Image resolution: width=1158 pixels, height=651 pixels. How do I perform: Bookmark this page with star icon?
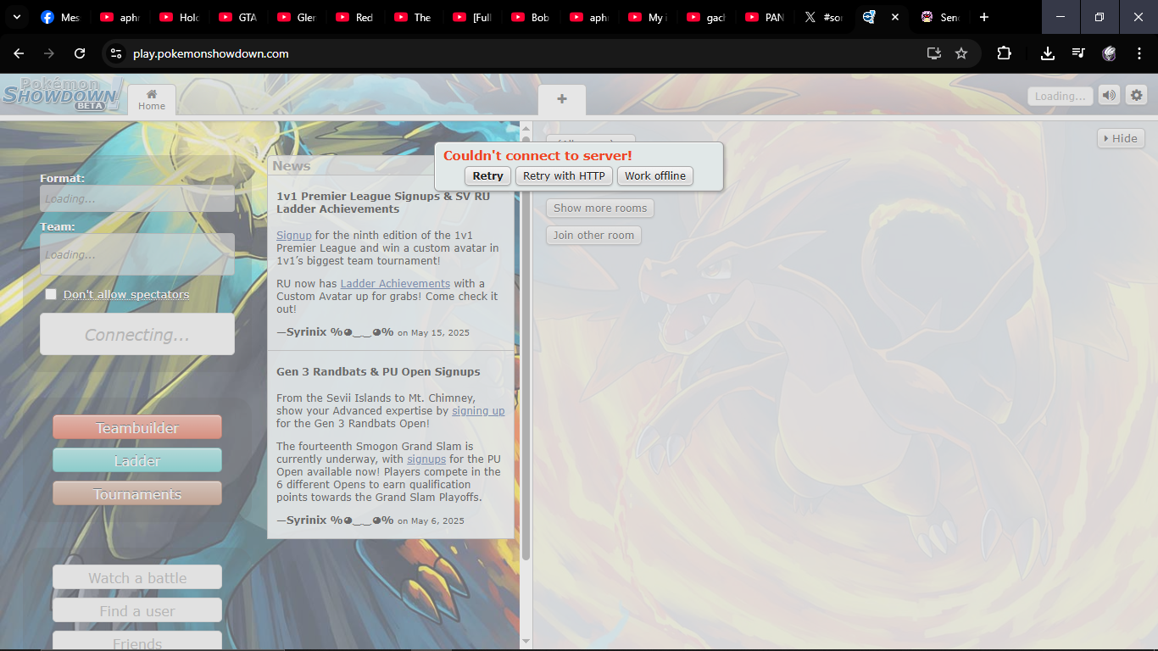click(x=961, y=53)
